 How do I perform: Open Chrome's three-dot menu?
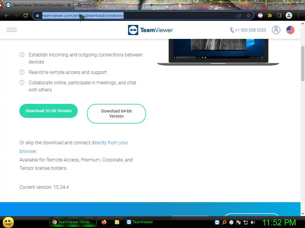(298, 15)
